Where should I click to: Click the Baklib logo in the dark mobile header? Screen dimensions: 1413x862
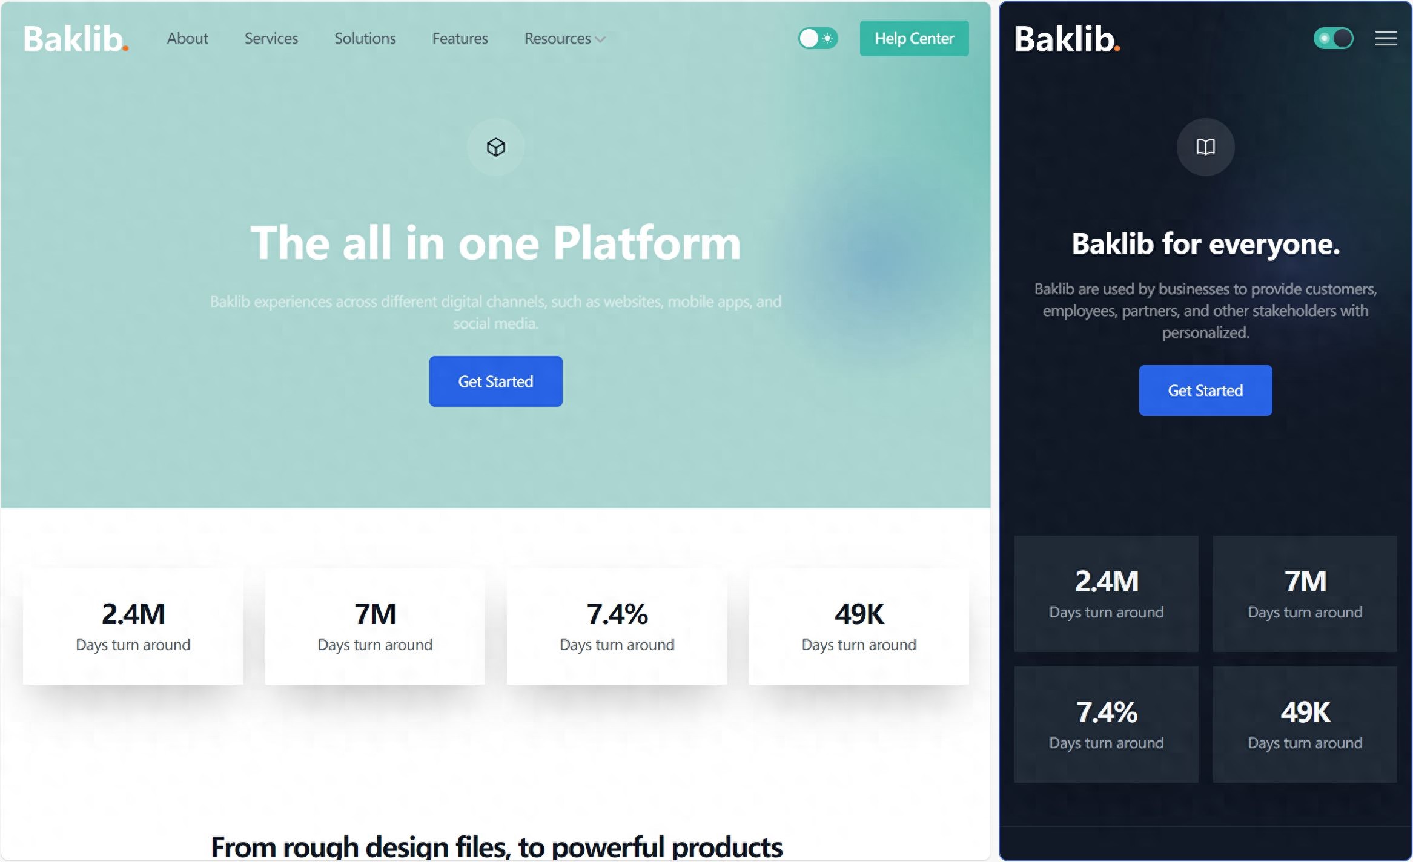coord(1067,39)
